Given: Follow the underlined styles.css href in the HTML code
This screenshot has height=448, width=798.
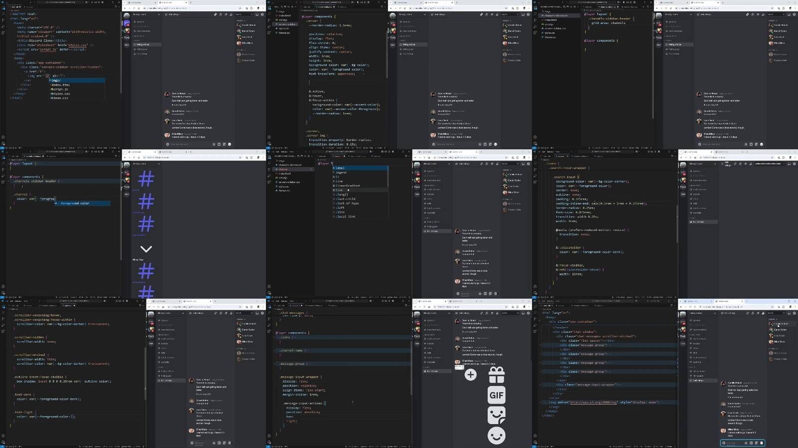Looking at the screenshot, I should pyautogui.click(x=77, y=45).
